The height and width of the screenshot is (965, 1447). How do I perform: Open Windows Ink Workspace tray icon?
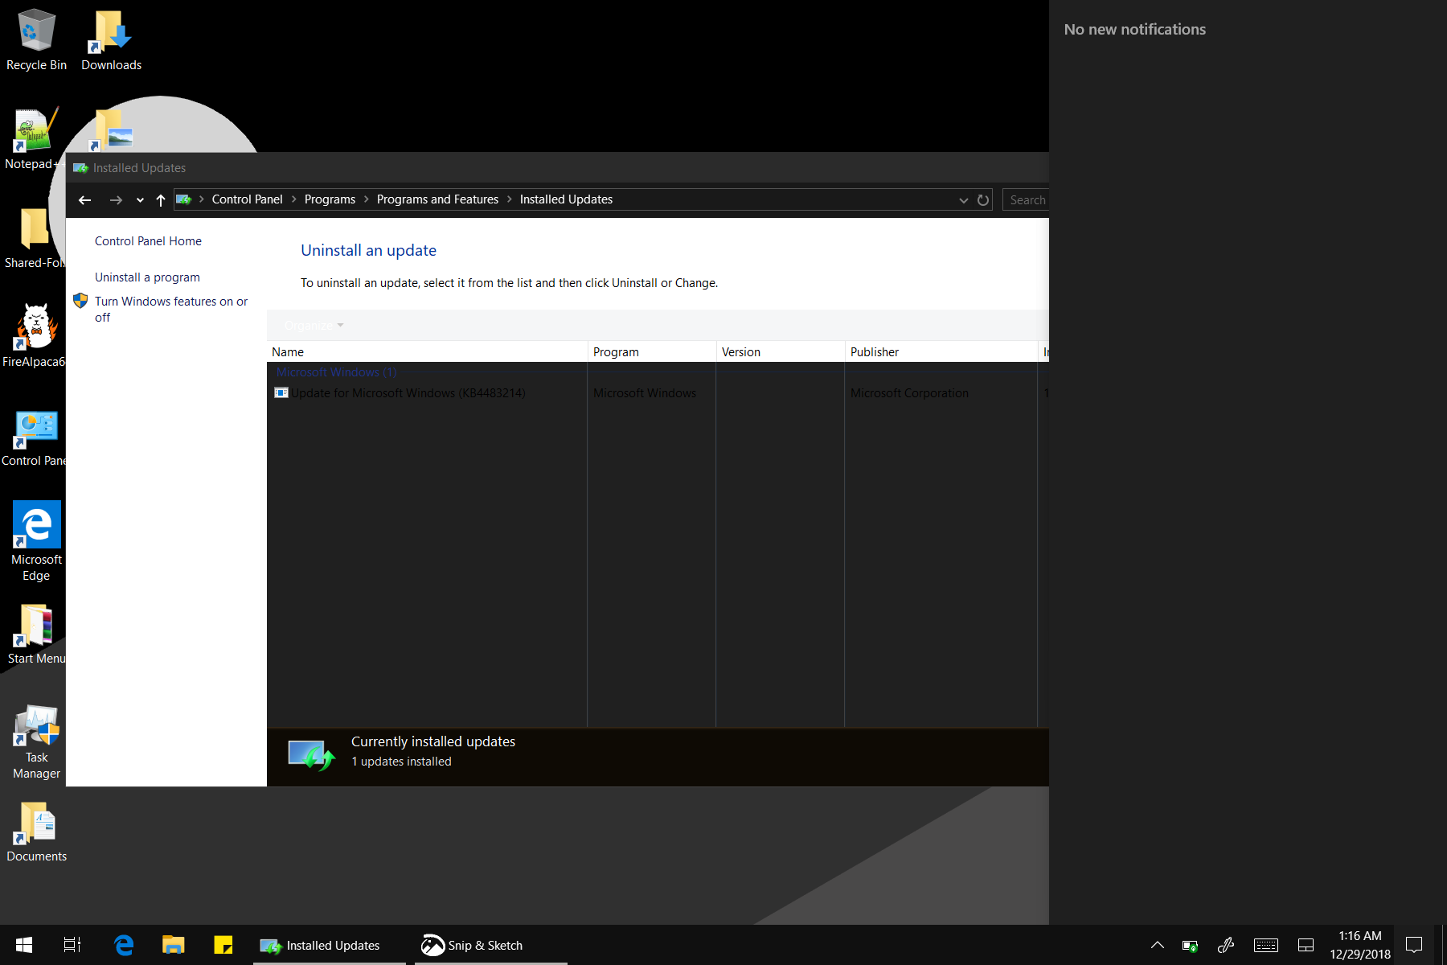point(1226,945)
